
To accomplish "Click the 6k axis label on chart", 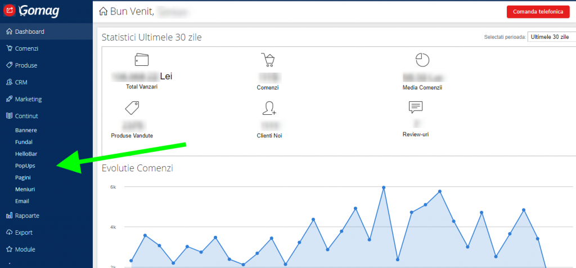I will 113,187.
